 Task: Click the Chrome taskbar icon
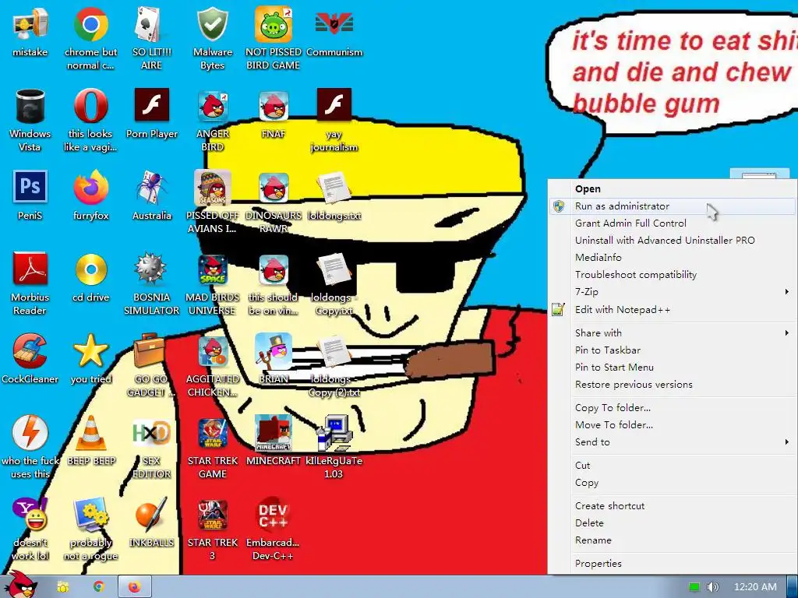99,587
